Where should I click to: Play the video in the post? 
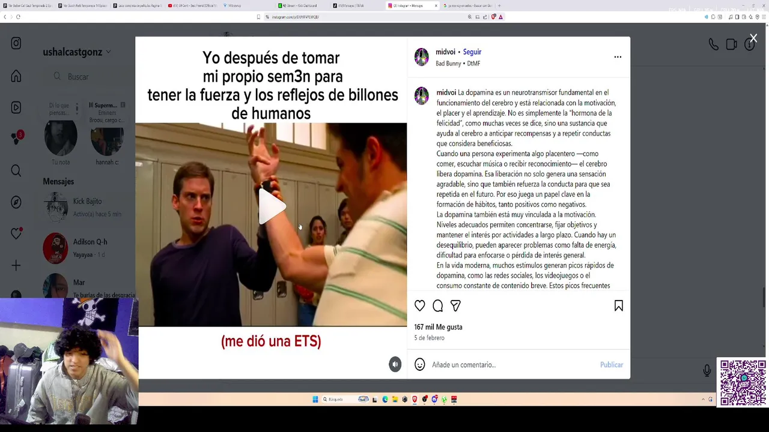[272, 206]
